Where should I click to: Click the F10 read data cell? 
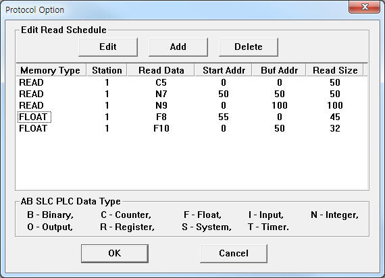coord(161,129)
